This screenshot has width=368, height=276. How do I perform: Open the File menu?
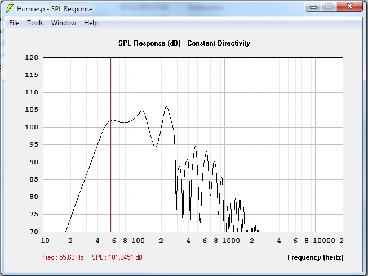point(14,23)
